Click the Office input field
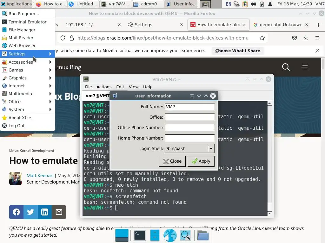The height and width of the screenshot is (243, 325). pos(190,117)
